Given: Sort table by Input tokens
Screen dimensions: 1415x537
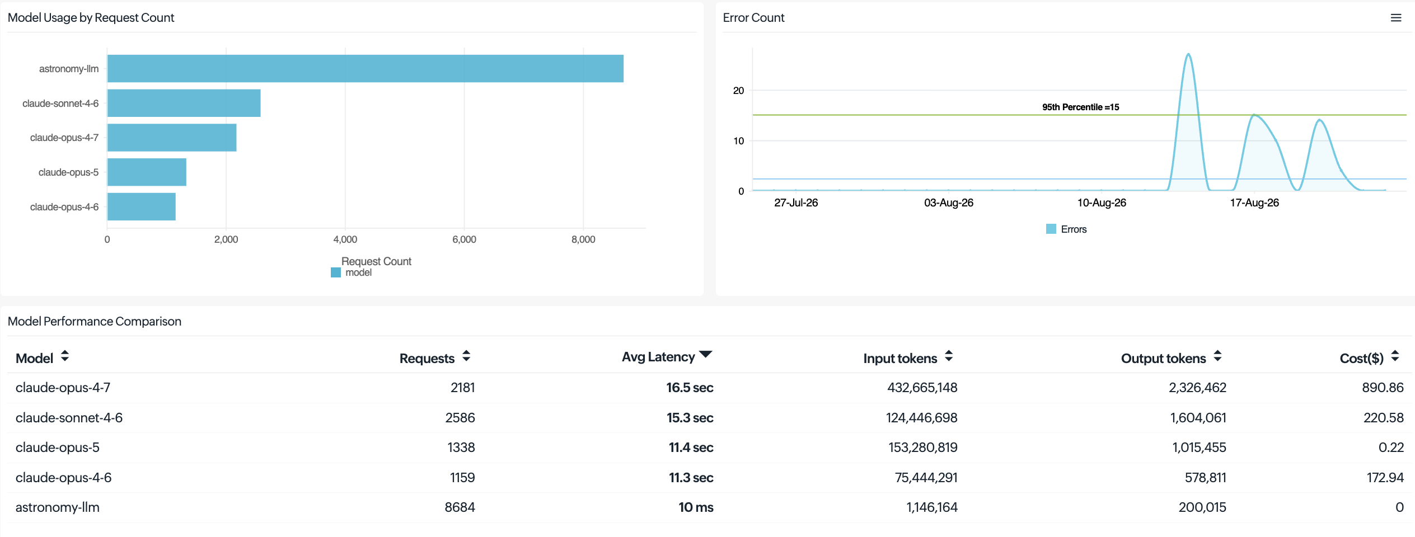Looking at the screenshot, I should 949,356.
